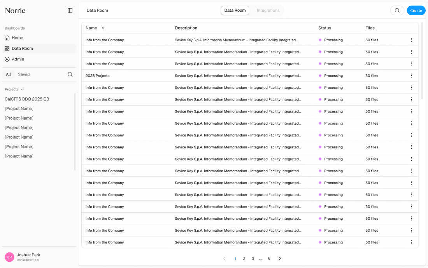Select the Data Room tab at top
This screenshot has width=428, height=268.
(235, 11)
